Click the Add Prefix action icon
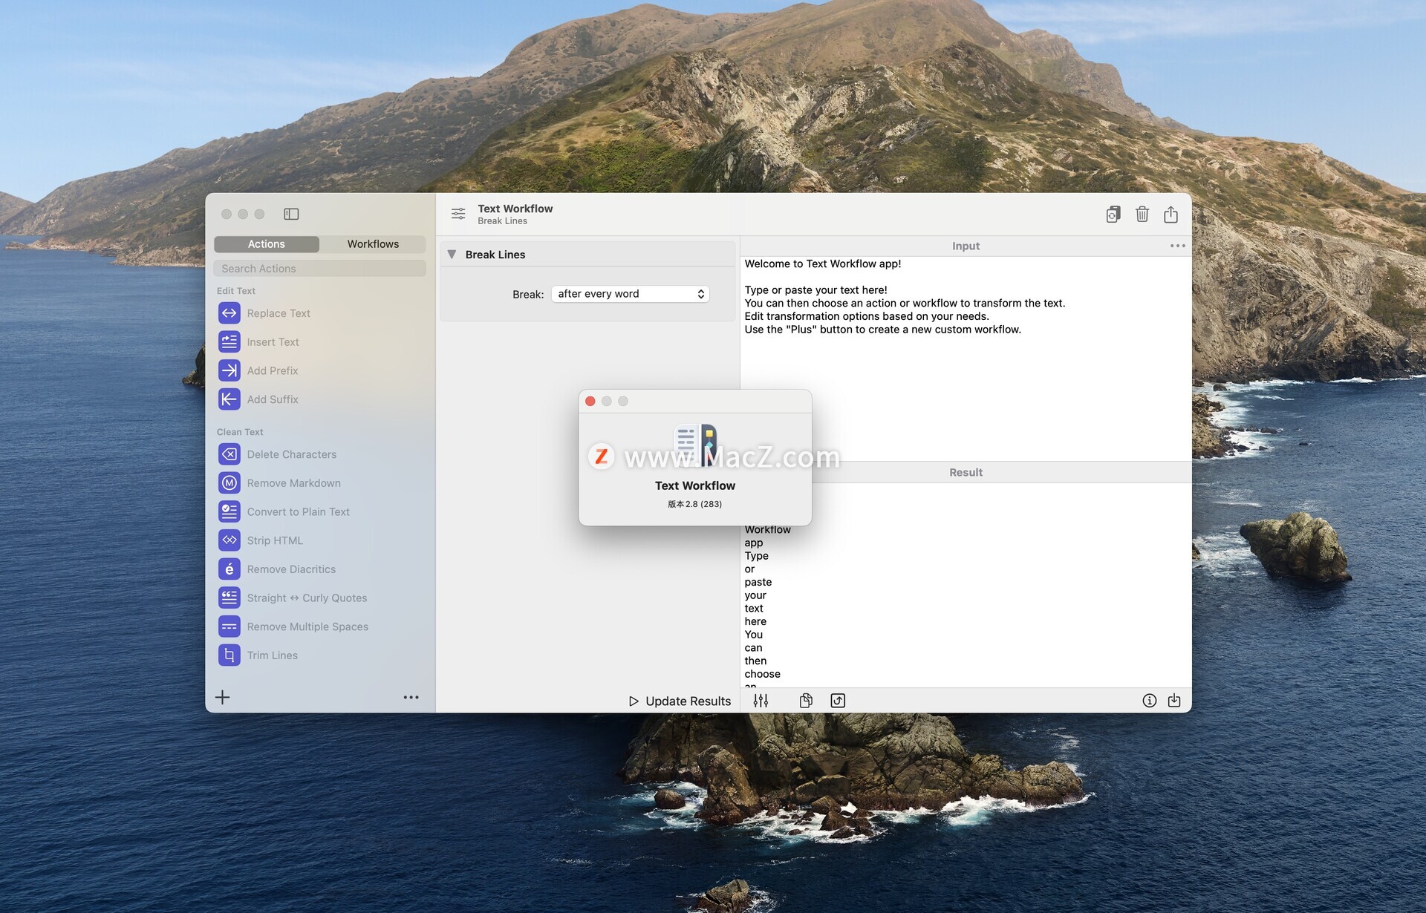 coord(229,370)
